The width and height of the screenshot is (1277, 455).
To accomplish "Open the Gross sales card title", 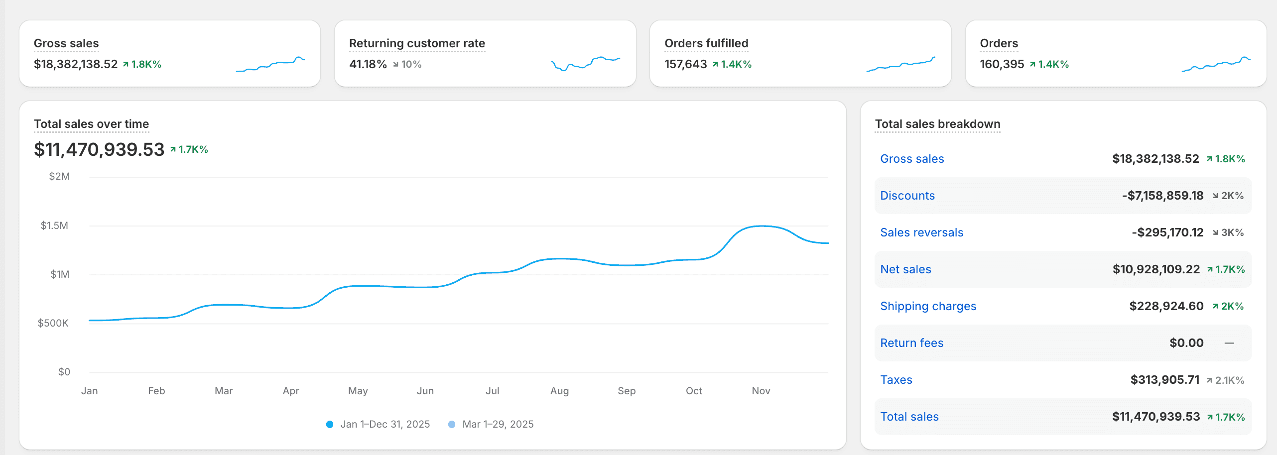I will 66,43.
